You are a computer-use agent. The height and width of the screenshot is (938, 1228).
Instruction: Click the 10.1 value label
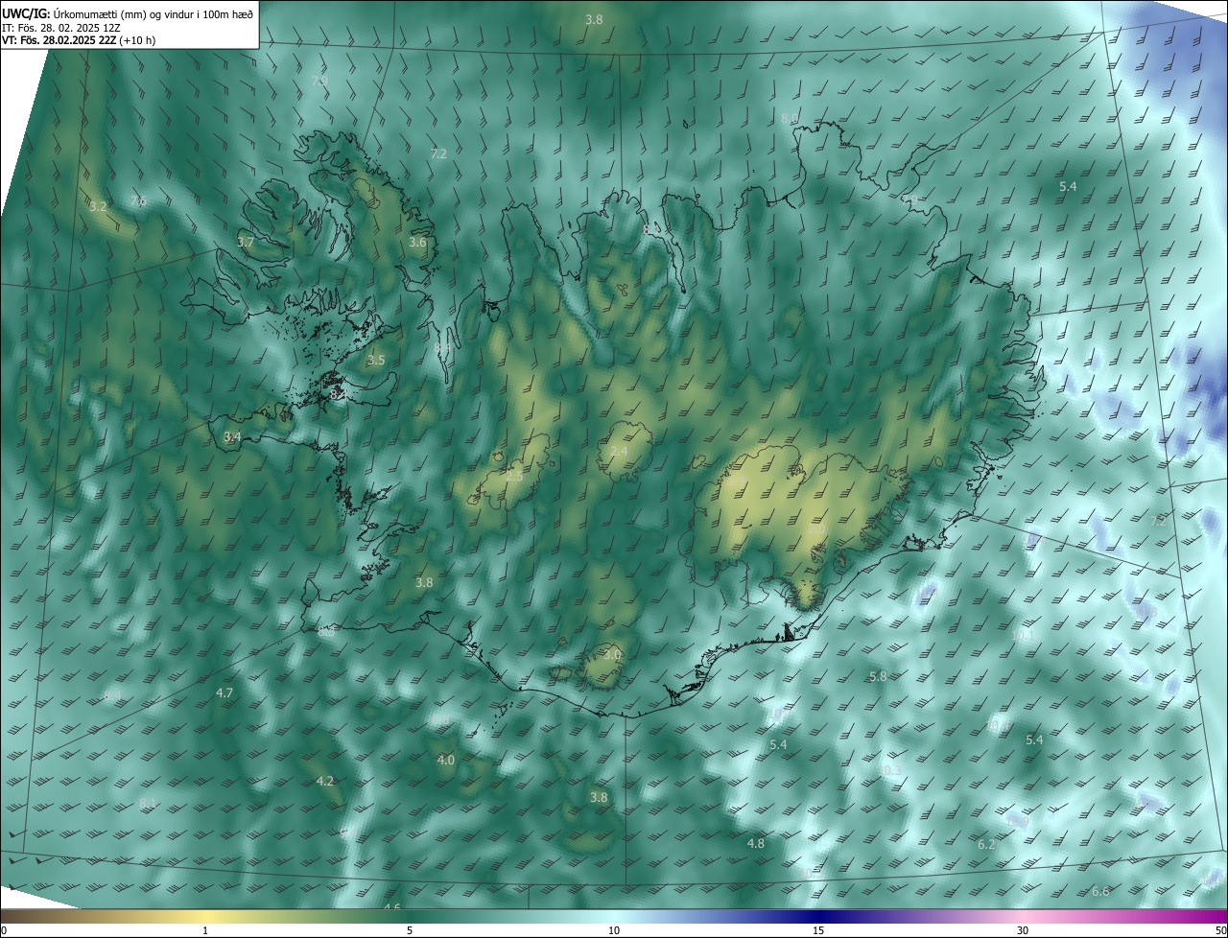click(1023, 635)
